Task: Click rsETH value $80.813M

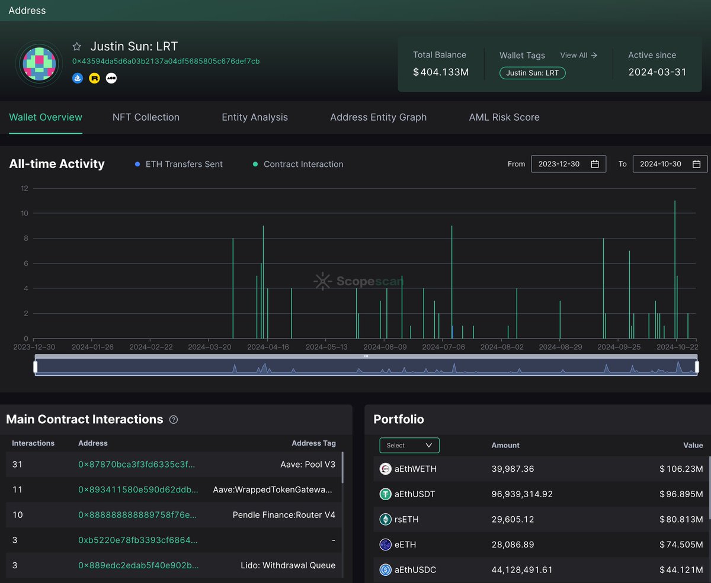Action: tap(681, 519)
